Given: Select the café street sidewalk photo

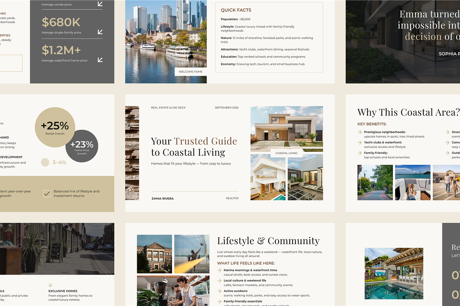Looking at the screenshot, I should 57,249.
